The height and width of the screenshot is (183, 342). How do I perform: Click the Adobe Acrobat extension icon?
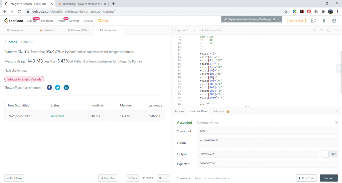(302, 12)
